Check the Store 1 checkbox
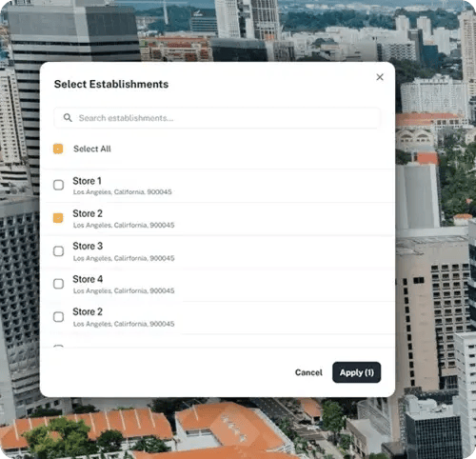Viewport: 476px width, 459px height. (x=58, y=185)
